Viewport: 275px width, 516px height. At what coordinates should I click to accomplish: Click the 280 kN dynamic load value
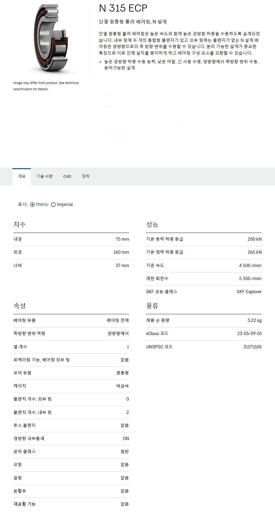[255, 239]
